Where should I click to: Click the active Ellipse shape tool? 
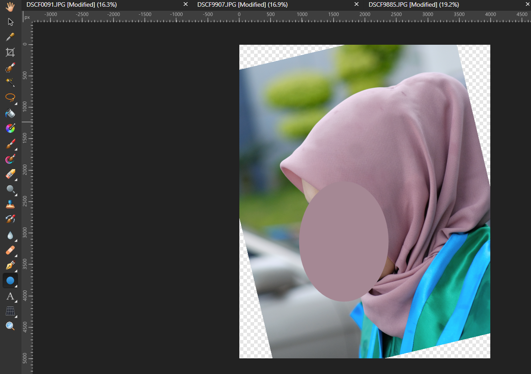[x=10, y=280]
